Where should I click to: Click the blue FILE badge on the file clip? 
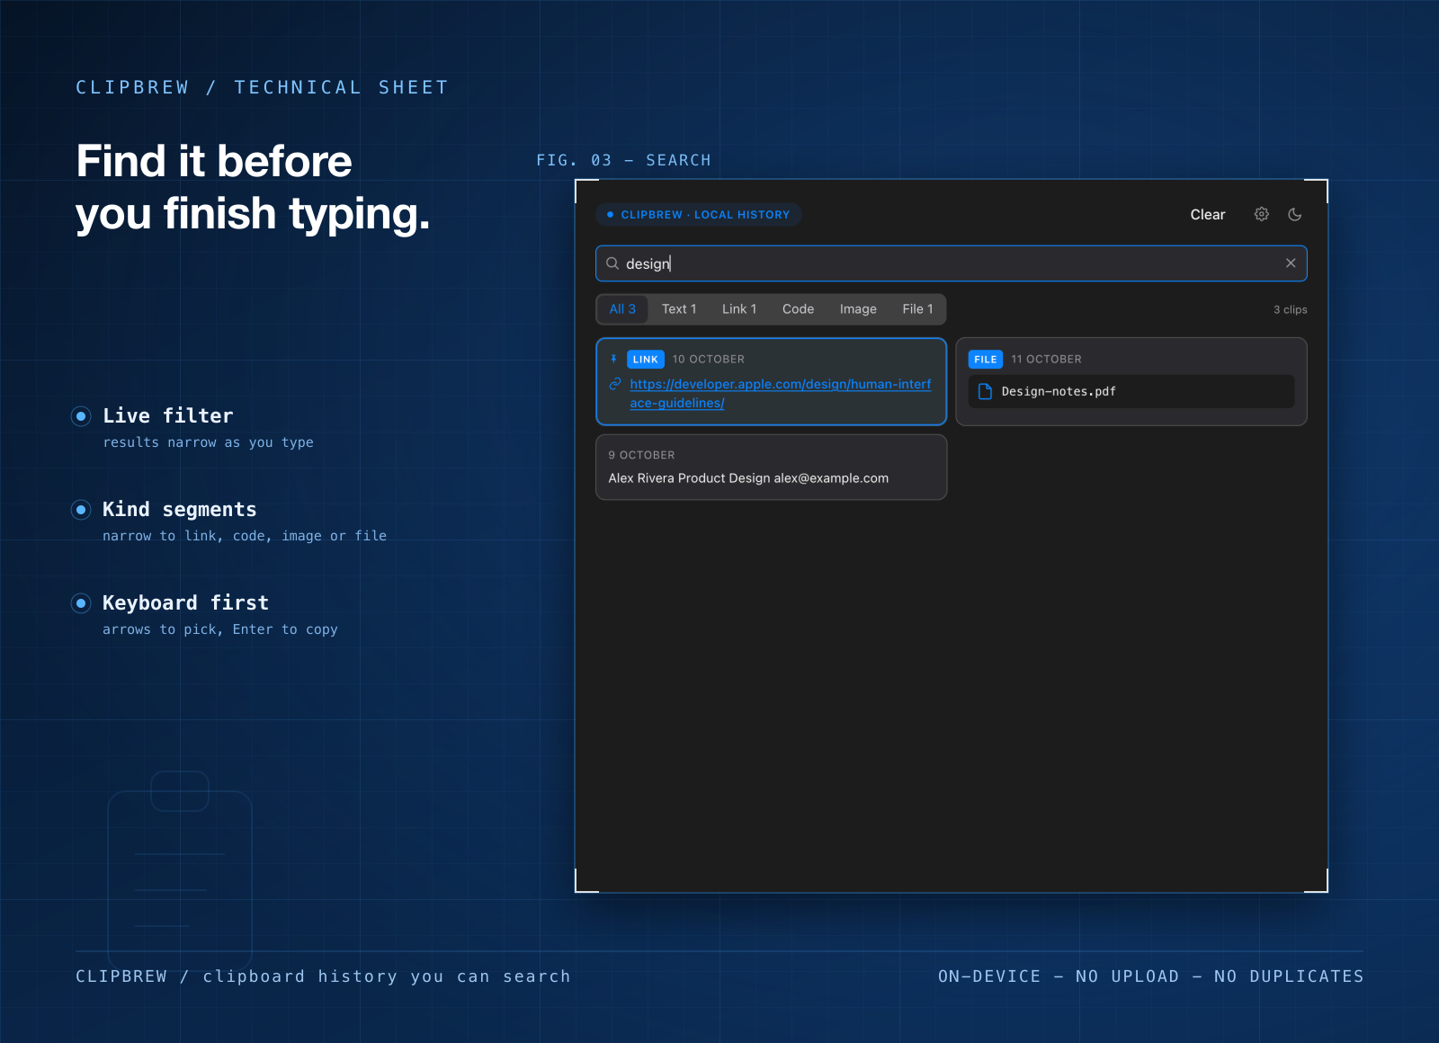pyautogui.click(x=986, y=359)
